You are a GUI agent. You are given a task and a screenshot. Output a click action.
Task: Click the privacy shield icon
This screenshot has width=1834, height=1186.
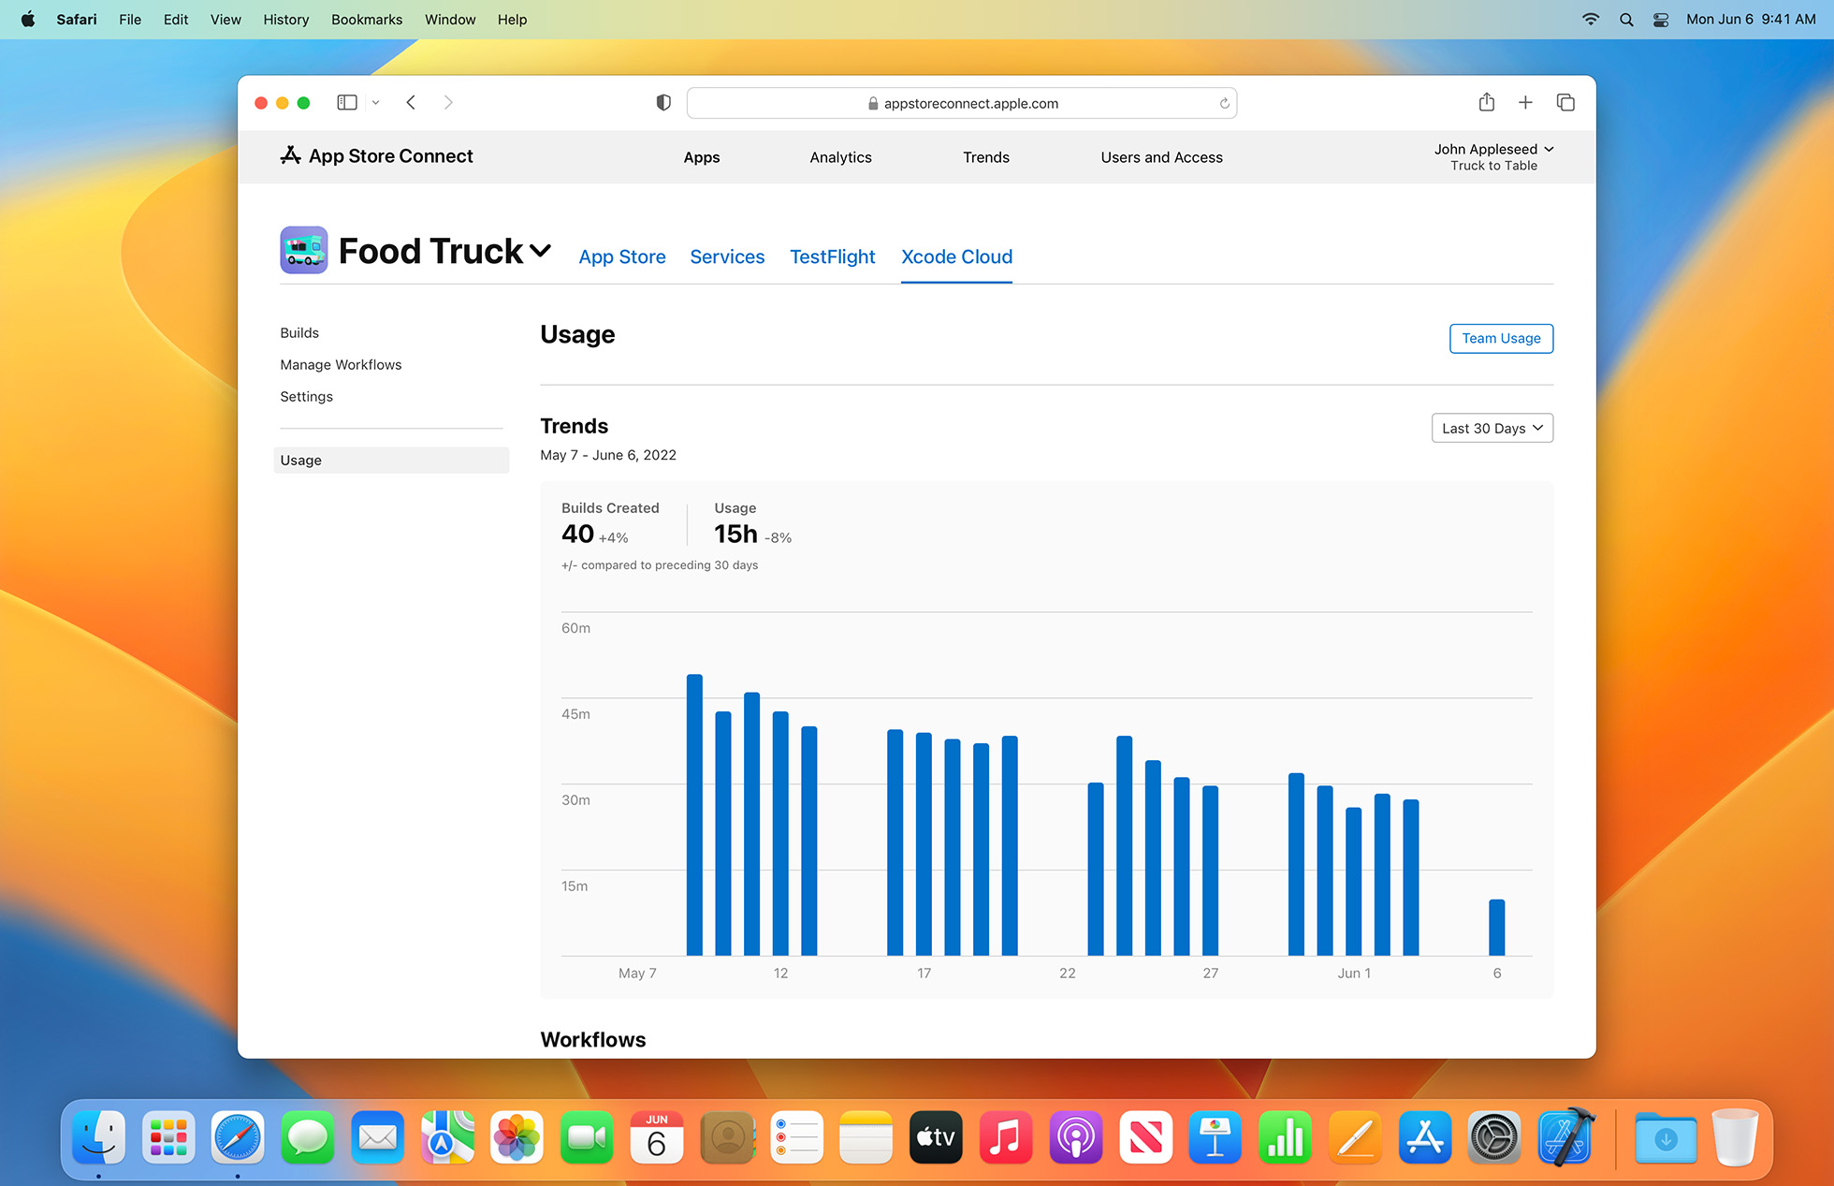click(663, 103)
